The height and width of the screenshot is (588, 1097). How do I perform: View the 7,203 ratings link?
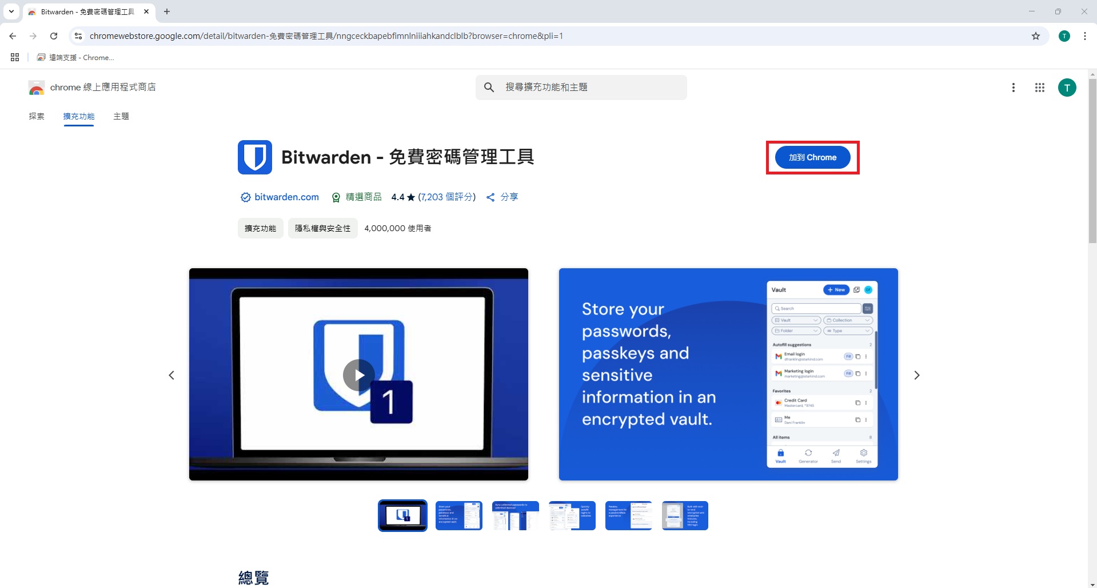(x=446, y=197)
